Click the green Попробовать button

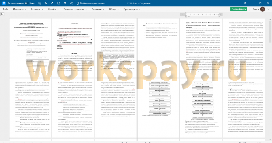(239, 9)
